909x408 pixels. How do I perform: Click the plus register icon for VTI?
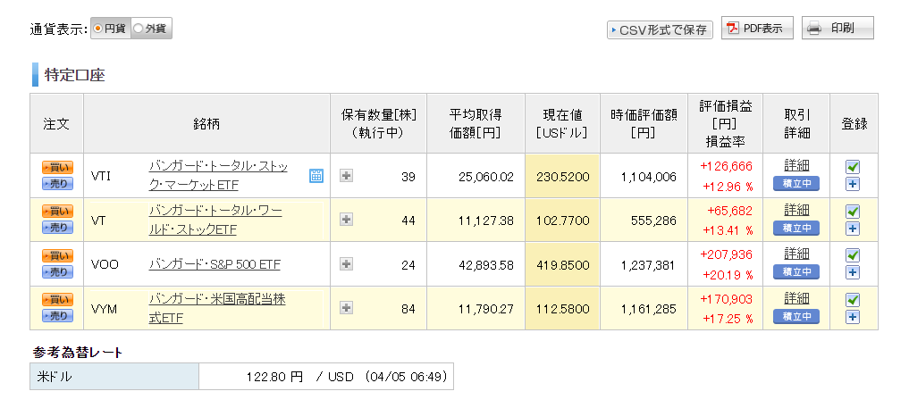tap(852, 184)
